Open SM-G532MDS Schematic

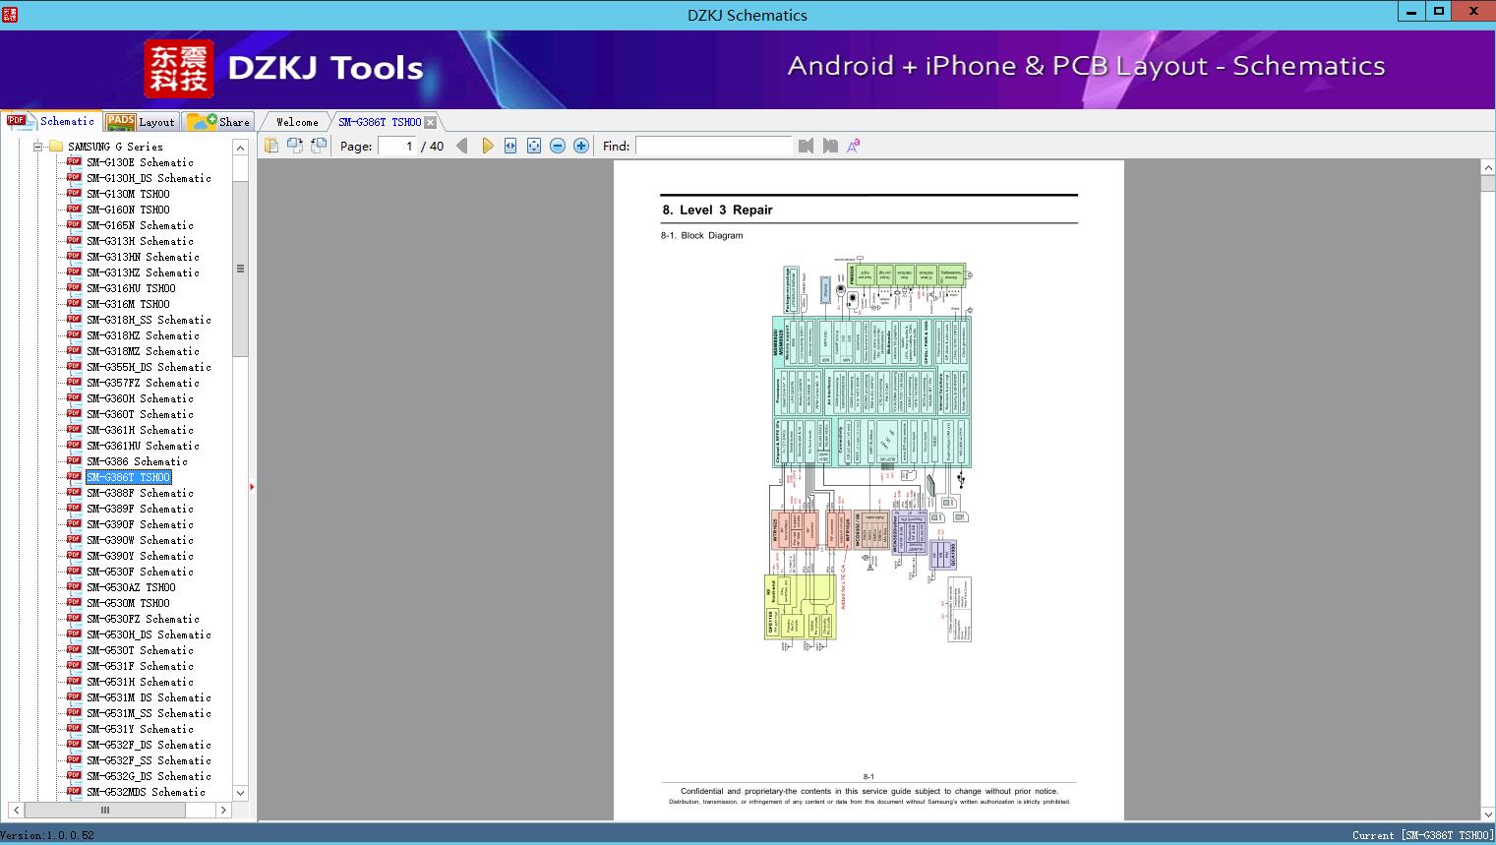tap(146, 792)
